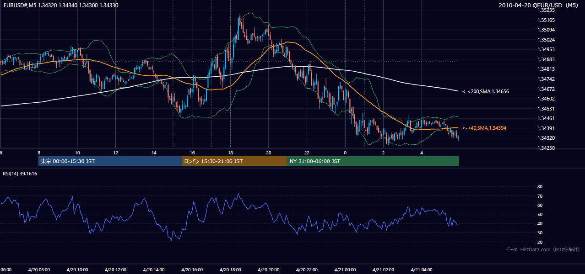Click hour tick 18 on price chart axis
This screenshot has width=585, height=274.
click(230, 153)
